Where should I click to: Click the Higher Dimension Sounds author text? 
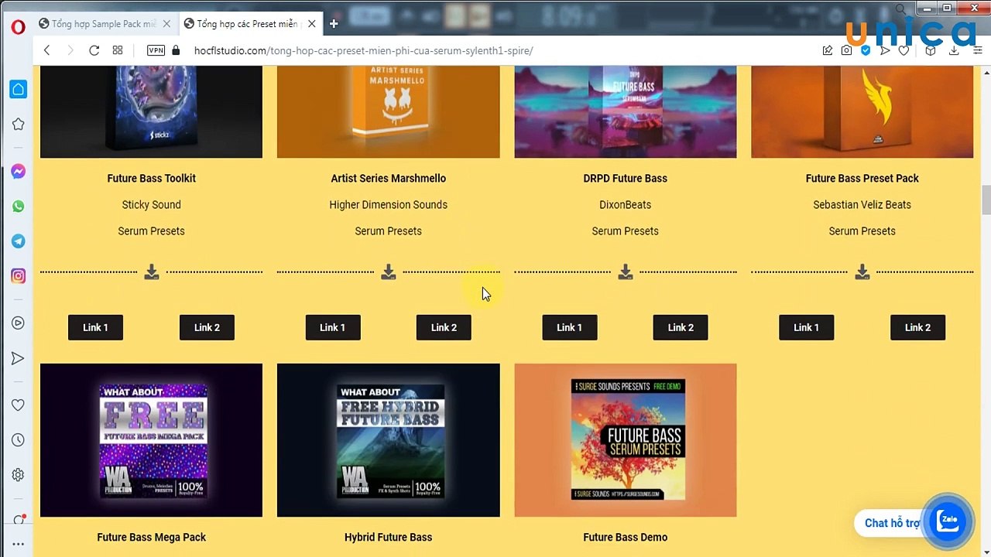click(389, 205)
